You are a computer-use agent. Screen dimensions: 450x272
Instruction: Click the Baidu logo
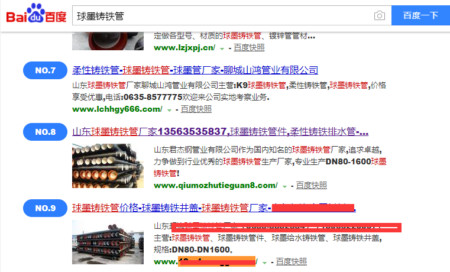36,14
